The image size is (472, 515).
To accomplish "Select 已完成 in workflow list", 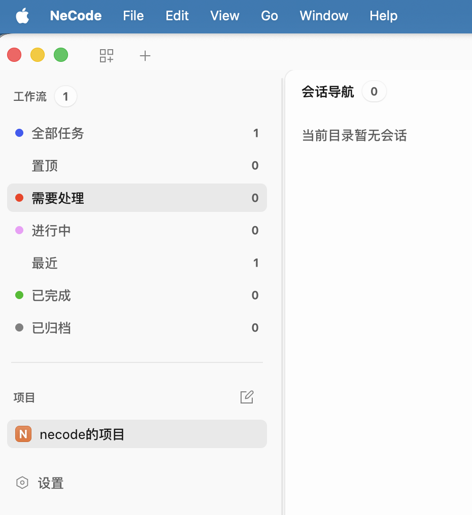I will click(137, 296).
